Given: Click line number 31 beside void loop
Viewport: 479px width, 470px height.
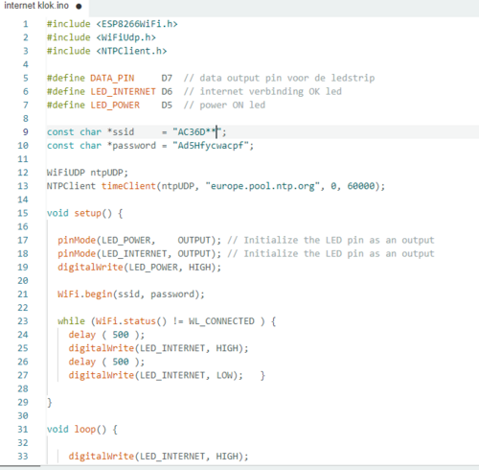Looking at the screenshot, I should tap(23, 430).
